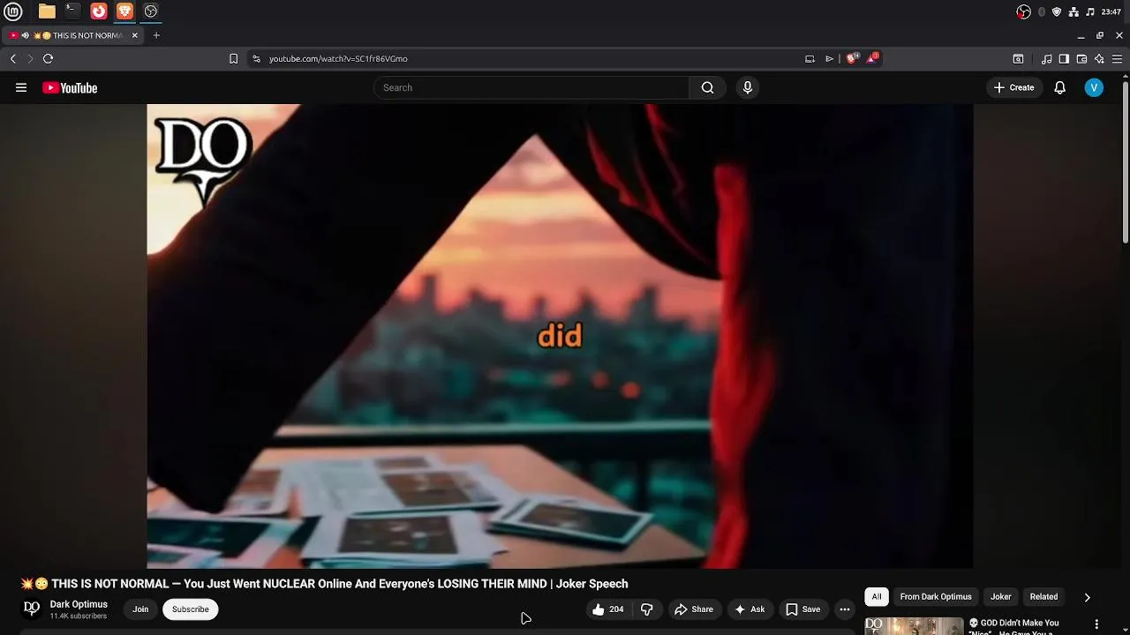1130x635 pixels.
Task: Open Brave Rewards triangle icon
Action: tap(872, 58)
